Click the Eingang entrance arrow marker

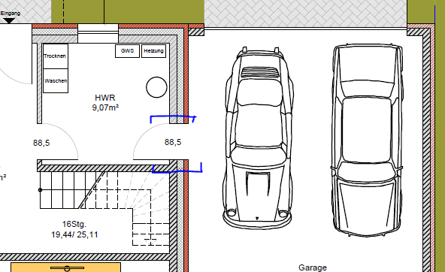click(x=9, y=21)
